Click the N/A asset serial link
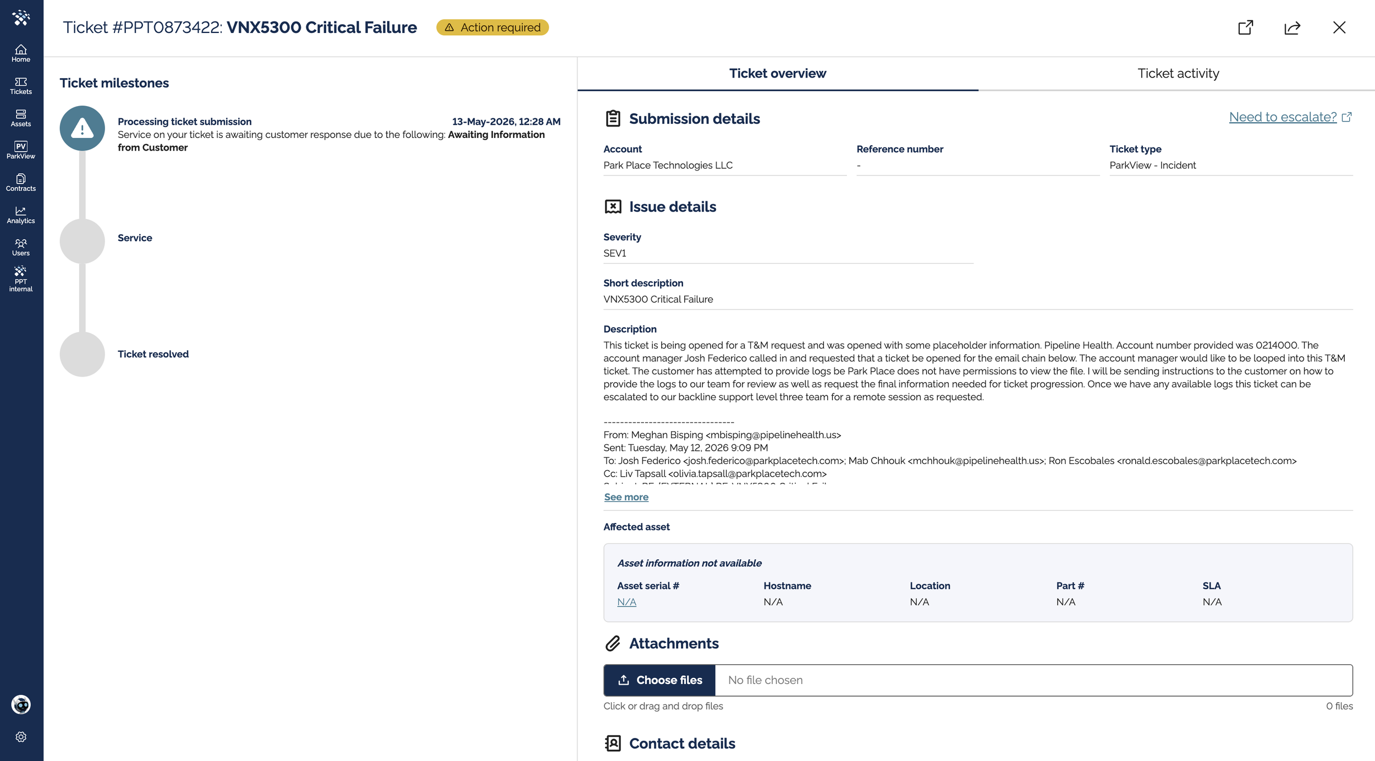 pyautogui.click(x=626, y=602)
